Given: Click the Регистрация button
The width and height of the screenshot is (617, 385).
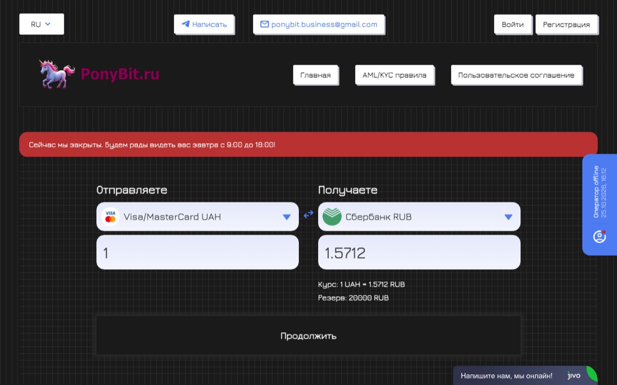Looking at the screenshot, I should pyautogui.click(x=567, y=25).
